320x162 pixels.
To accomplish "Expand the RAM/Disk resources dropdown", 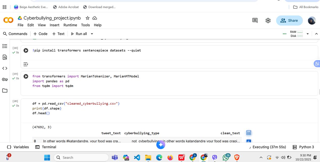I will tap(307, 34).
